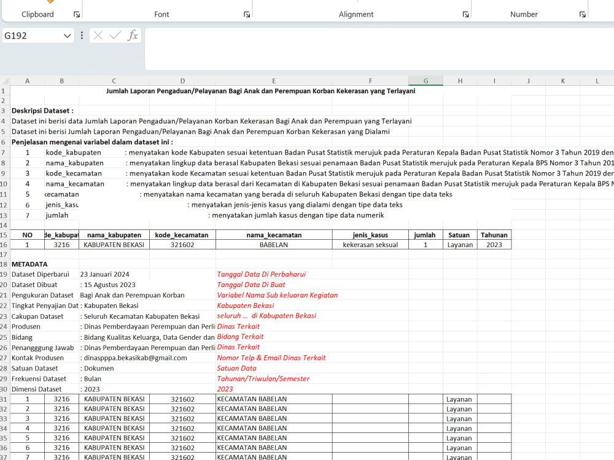The image size is (614, 460).
Task: Select column K header
Action: [x=562, y=81]
